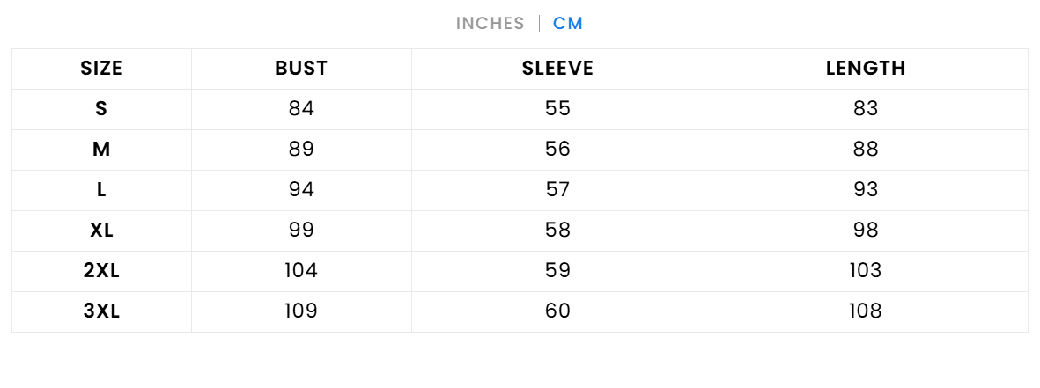The image size is (1040, 388).
Task: Click sleeve value 56 for size M
Action: [557, 150]
